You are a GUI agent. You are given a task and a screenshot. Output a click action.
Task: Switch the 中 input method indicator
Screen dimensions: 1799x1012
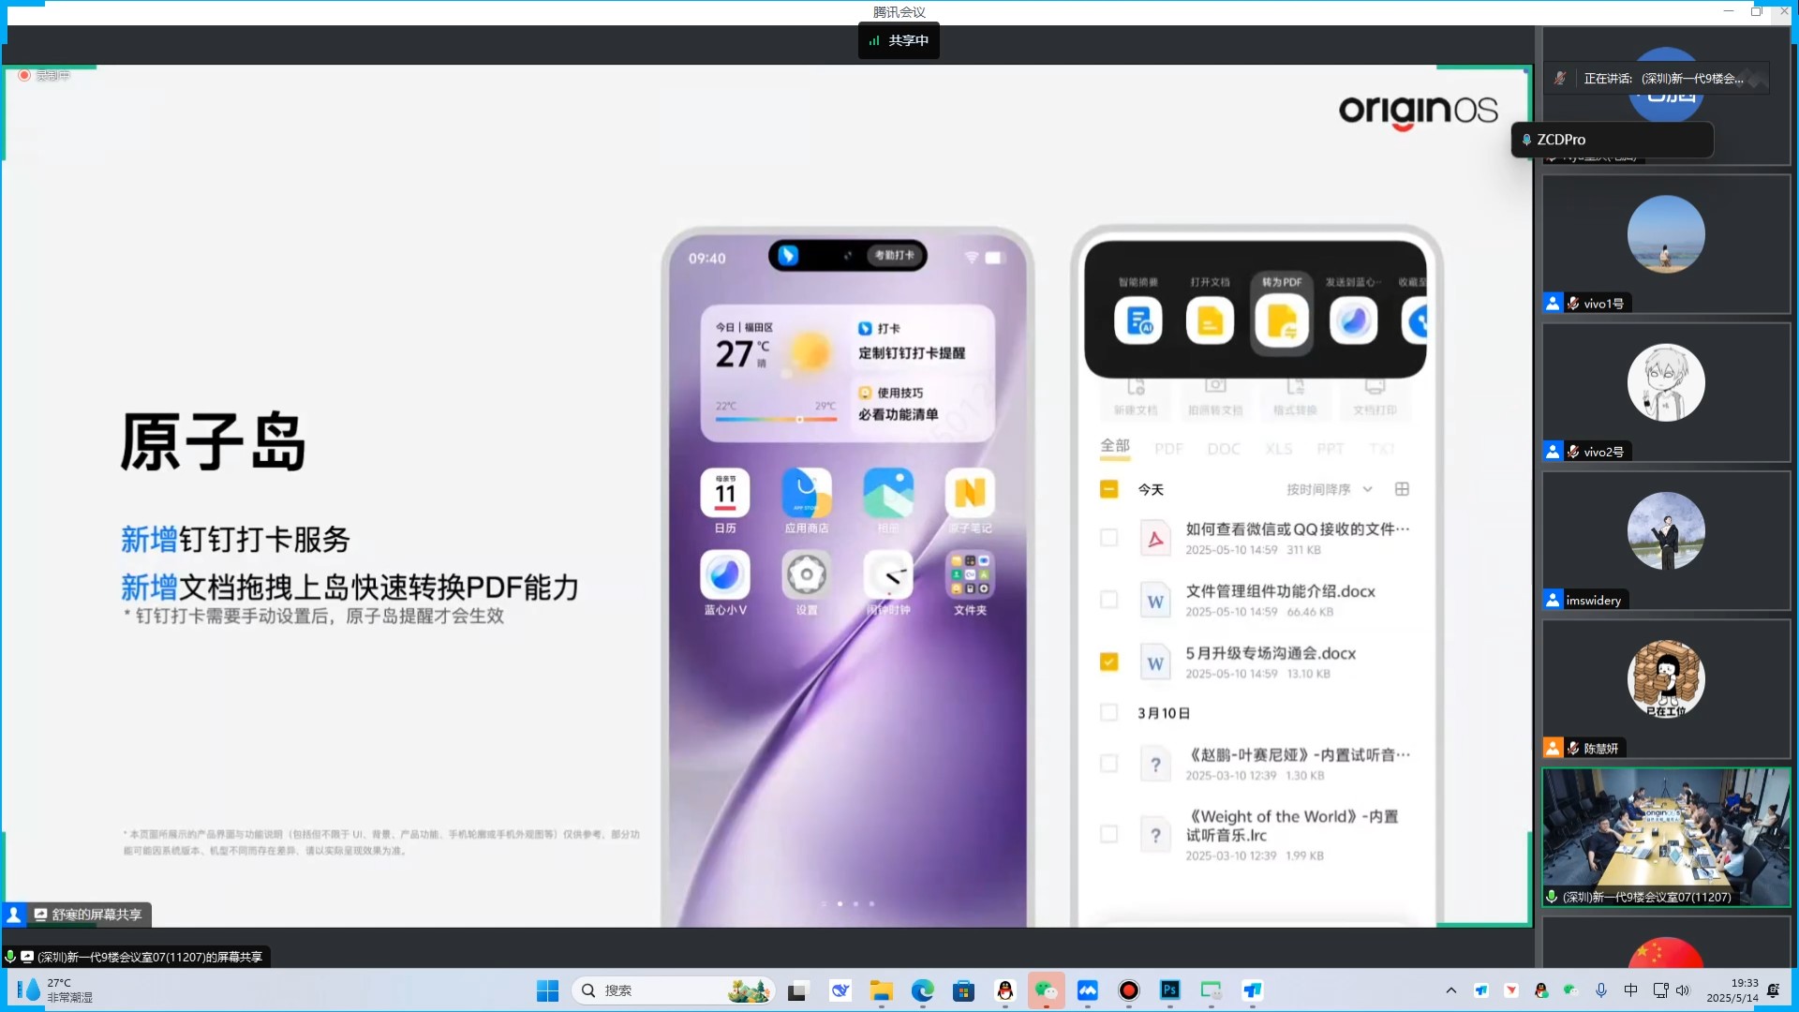coord(1630,990)
